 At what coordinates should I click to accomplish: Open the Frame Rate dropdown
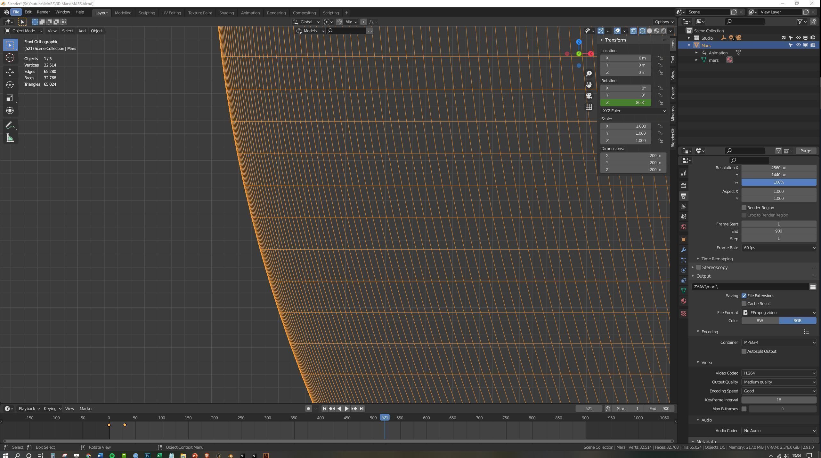coord(778,248)
